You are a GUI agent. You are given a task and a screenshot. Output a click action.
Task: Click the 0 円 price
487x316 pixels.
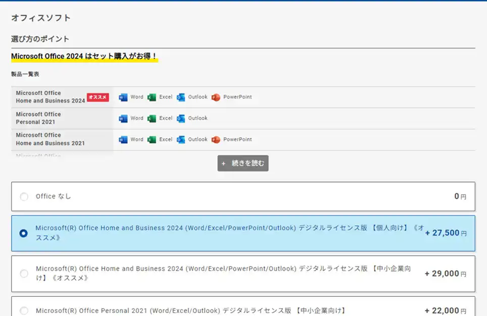pos(460,196)
